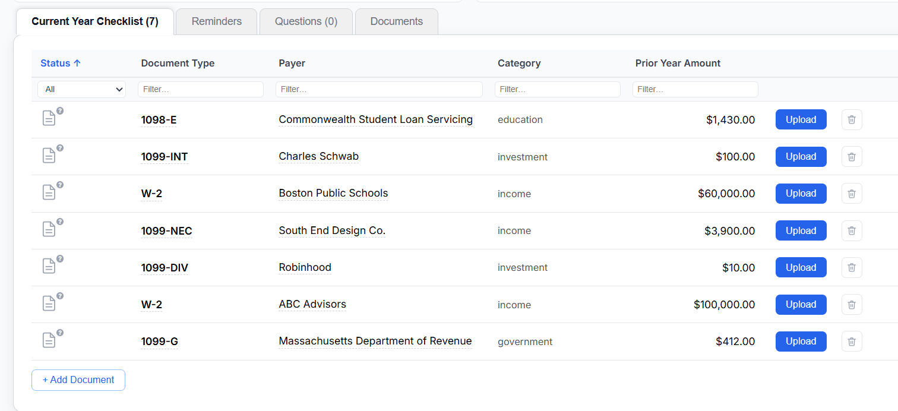Open the Reminders tab
Image resolution: width=898 pixels, height=411 pixels.
point(217,21)
